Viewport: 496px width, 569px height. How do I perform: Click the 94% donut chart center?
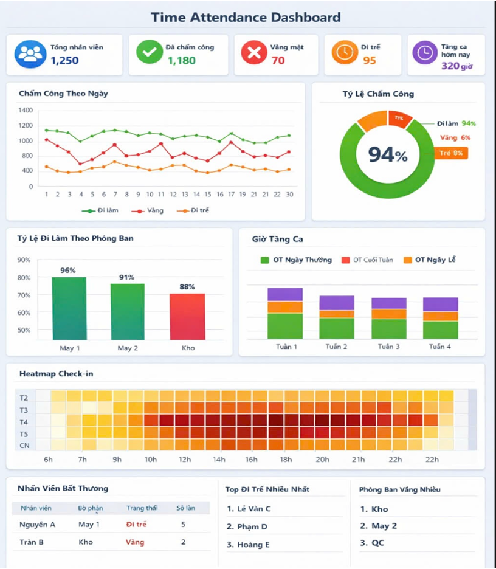click(388, 154)
